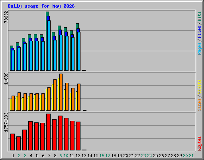This screenshot has height=160, width=204.
Task: Click day label 31 on x-axis
Action: [191, 156]
